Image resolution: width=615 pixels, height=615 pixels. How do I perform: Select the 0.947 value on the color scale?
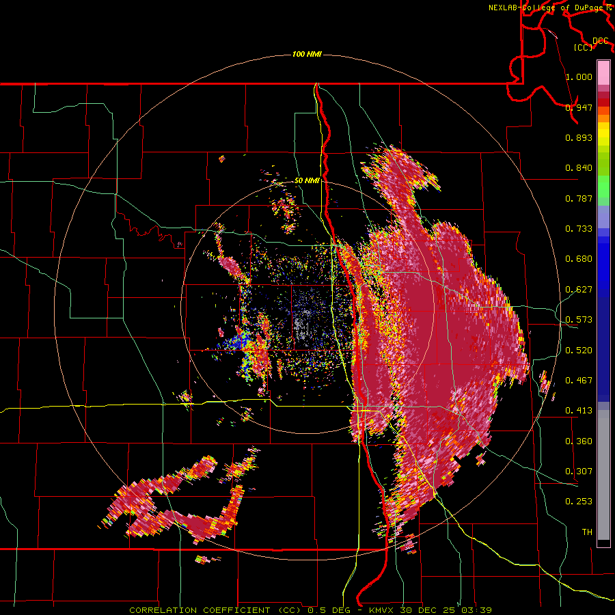click(x=579, y=107)
